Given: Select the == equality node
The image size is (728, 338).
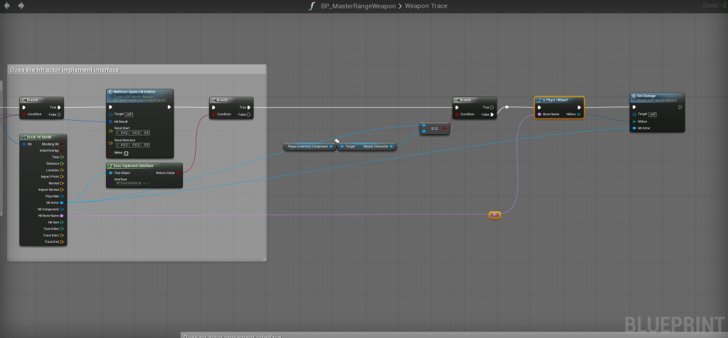Looking at the screenshot, I should point(434,129).
